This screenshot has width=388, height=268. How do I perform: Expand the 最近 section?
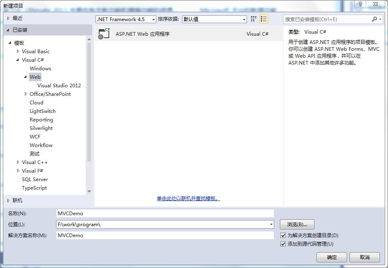tap(9, 18)
